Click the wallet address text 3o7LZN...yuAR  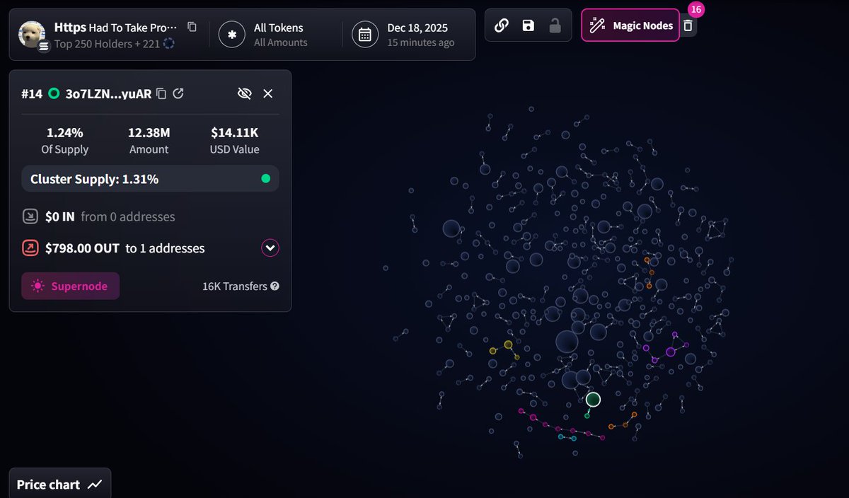pos(108,93)
